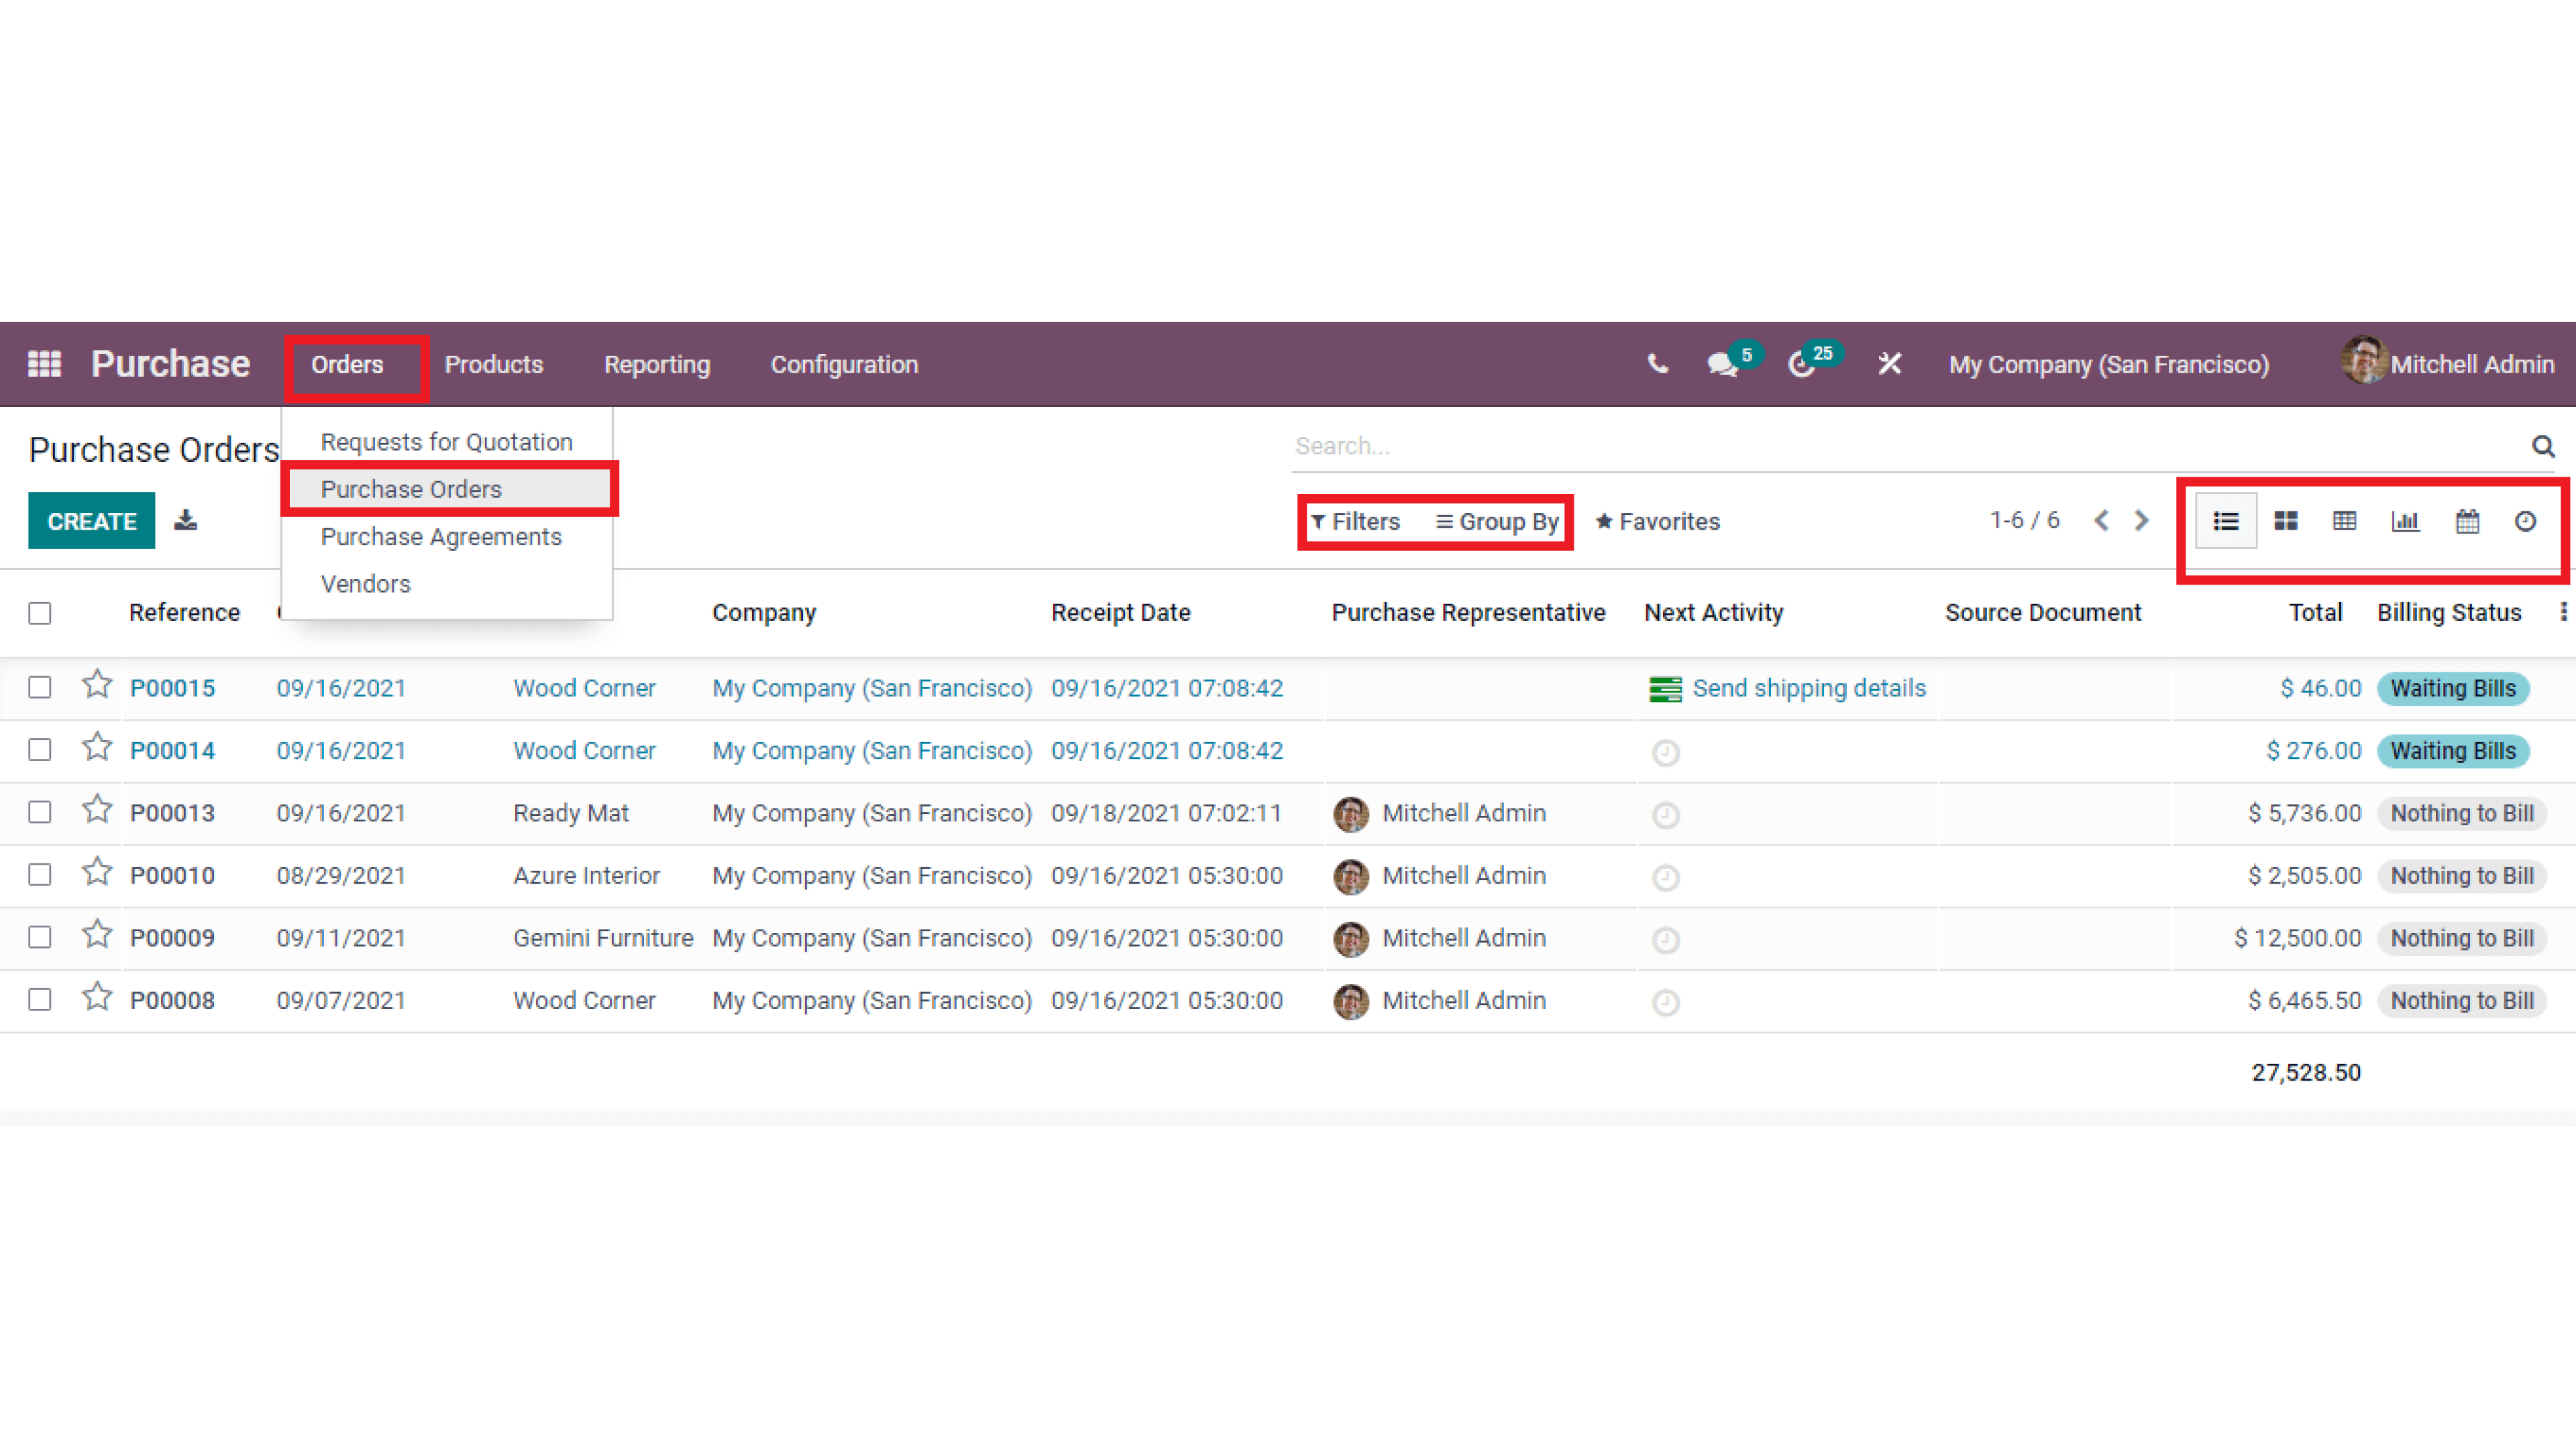Mark P00013 with priority star
This screenshot has width=2576, height=1448.
[x=97, y=809]
